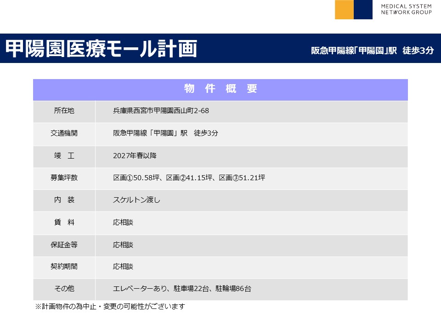The height and width of the screenshot is (331, 441).
Task: Select the 竣工 label cell
Action: tap(64, 157)
